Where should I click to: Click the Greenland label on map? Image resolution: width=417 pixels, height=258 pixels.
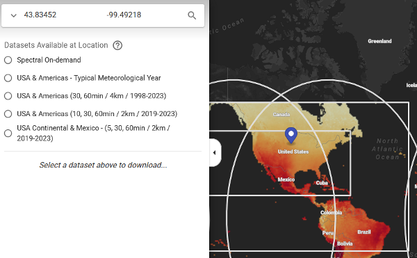[x=379, y=41]
